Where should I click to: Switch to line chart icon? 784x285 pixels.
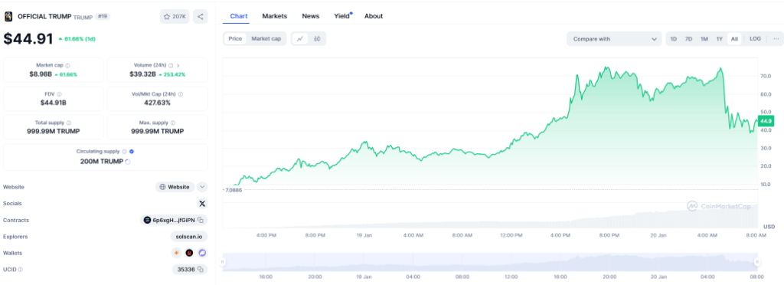(x=299, y=38)
